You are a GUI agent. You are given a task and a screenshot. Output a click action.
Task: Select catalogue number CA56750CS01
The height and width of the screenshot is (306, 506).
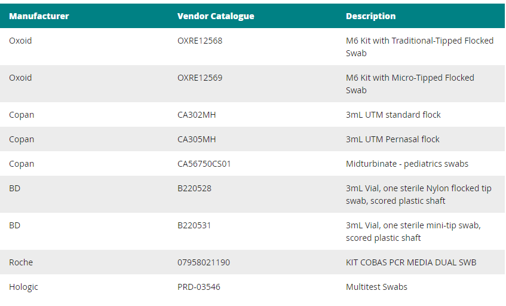(x=204, y=164)
